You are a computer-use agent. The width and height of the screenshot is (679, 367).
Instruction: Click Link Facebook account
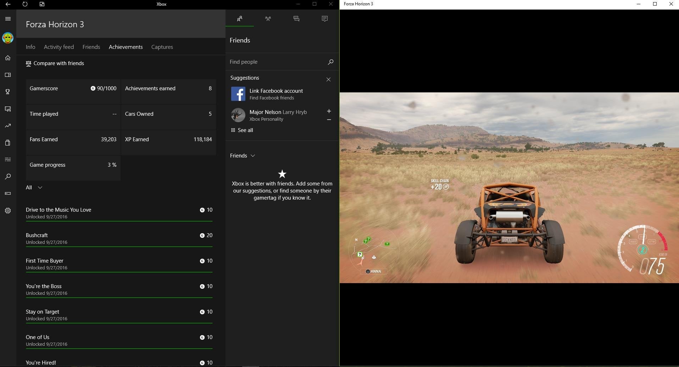point(276,91)
